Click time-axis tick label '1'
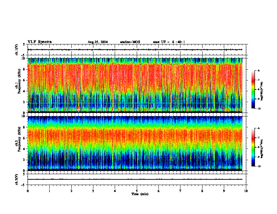 [49, 191]
